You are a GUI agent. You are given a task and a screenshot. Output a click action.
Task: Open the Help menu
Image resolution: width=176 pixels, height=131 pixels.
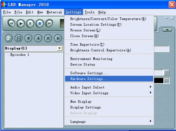tap(102, 12)
